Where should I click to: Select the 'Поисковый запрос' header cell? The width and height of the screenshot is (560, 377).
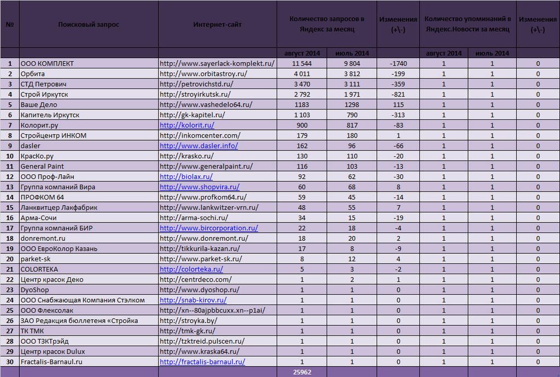point(89,24)
